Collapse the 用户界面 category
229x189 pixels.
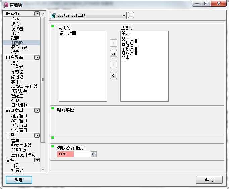click(x=37, y=57)
